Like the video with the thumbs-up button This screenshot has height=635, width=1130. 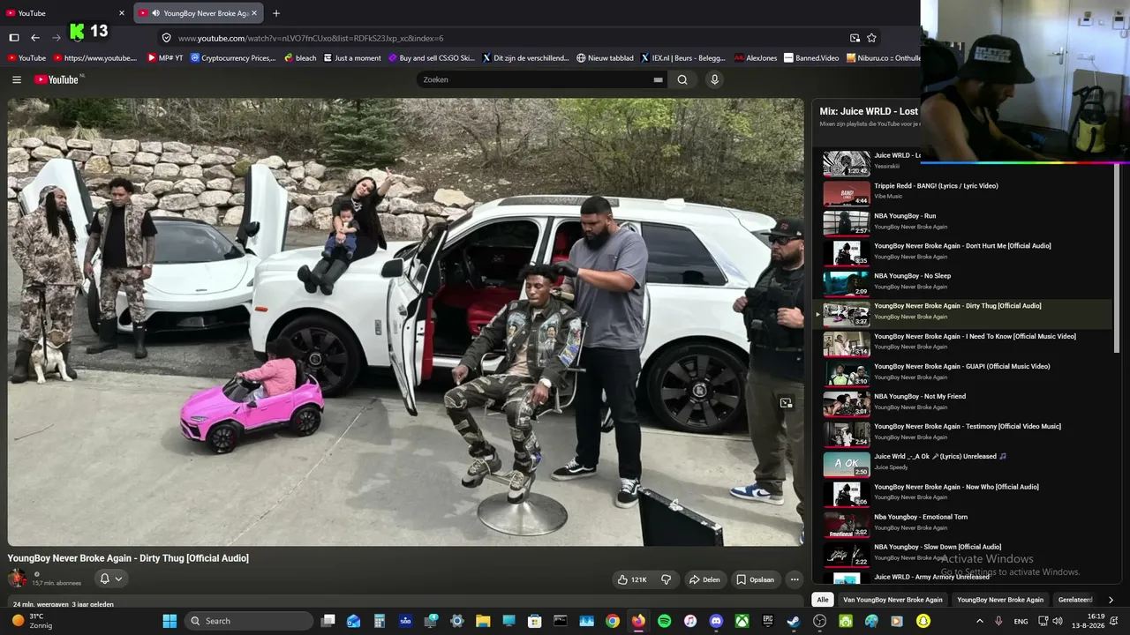tap(632, 579)
